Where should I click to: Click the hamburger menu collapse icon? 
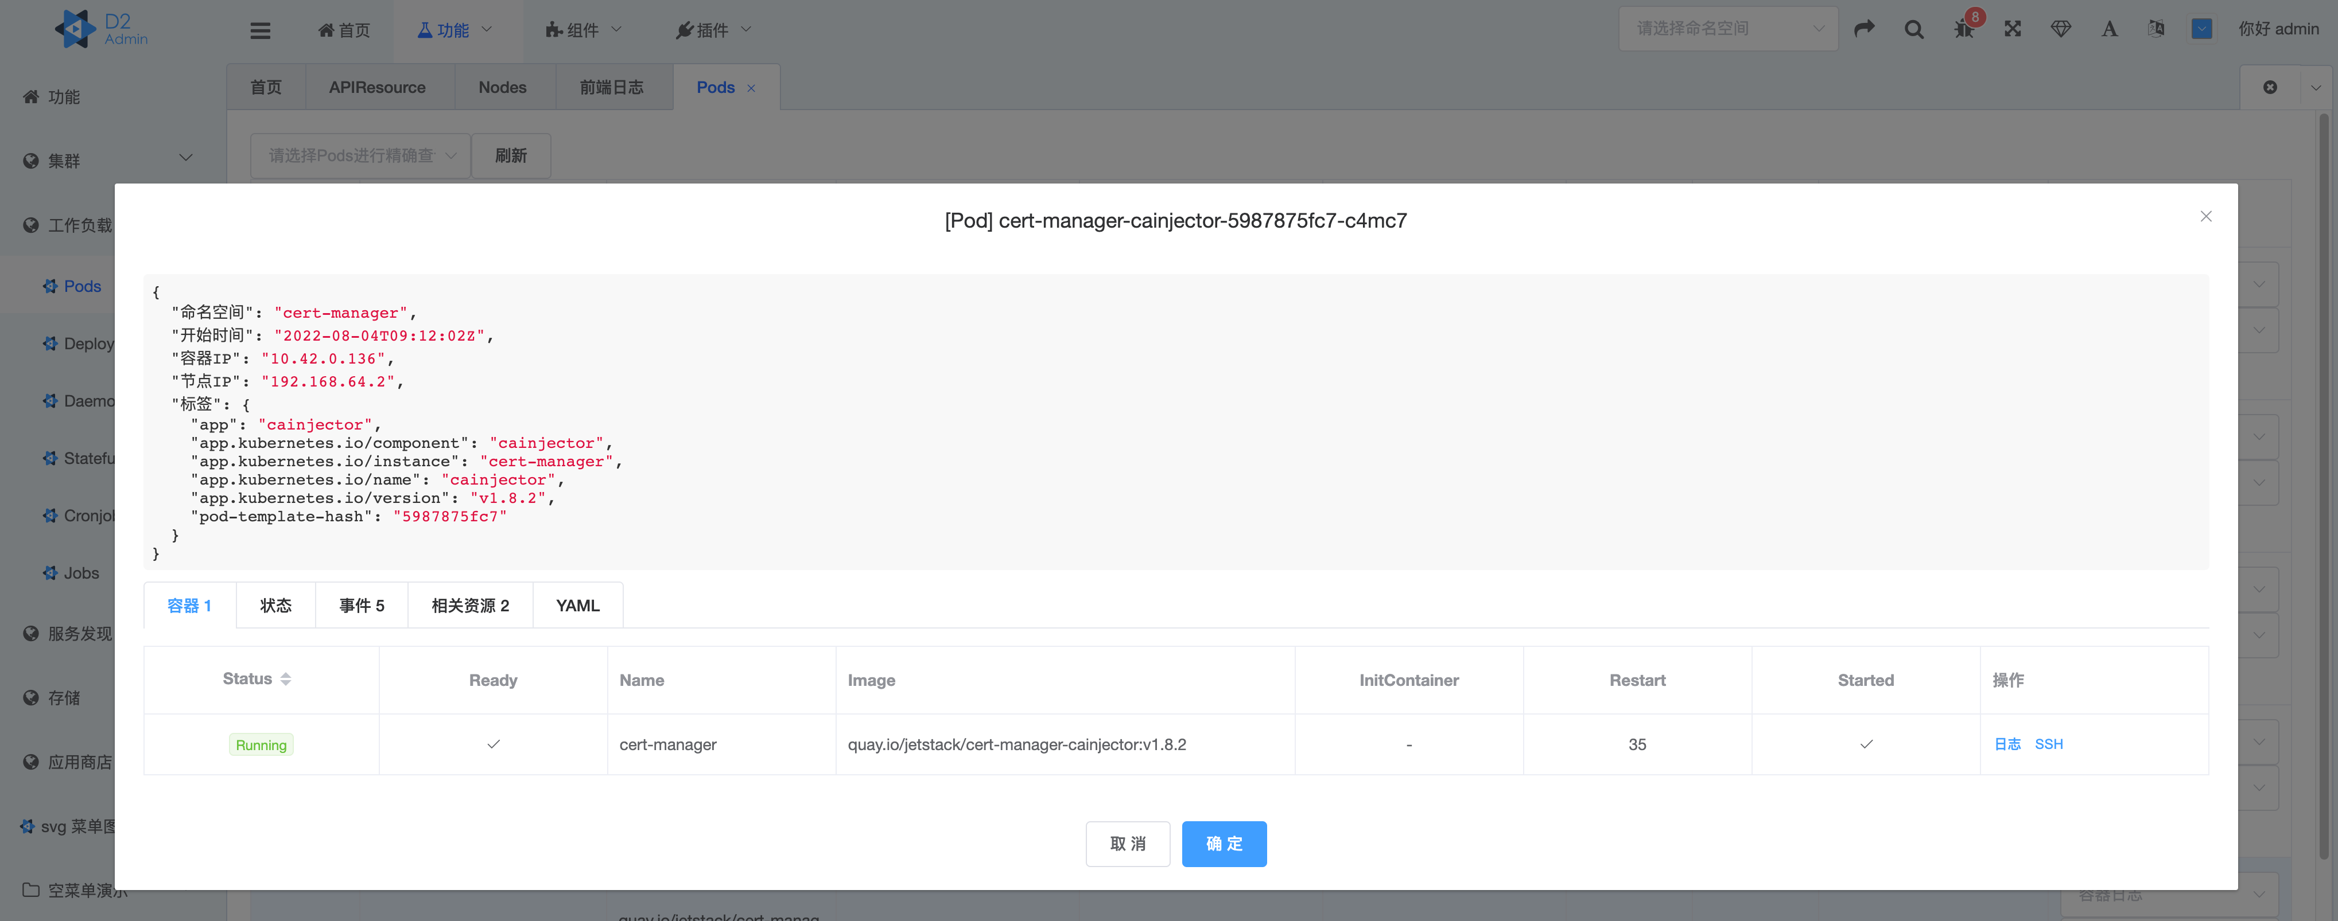click(261, 30)
